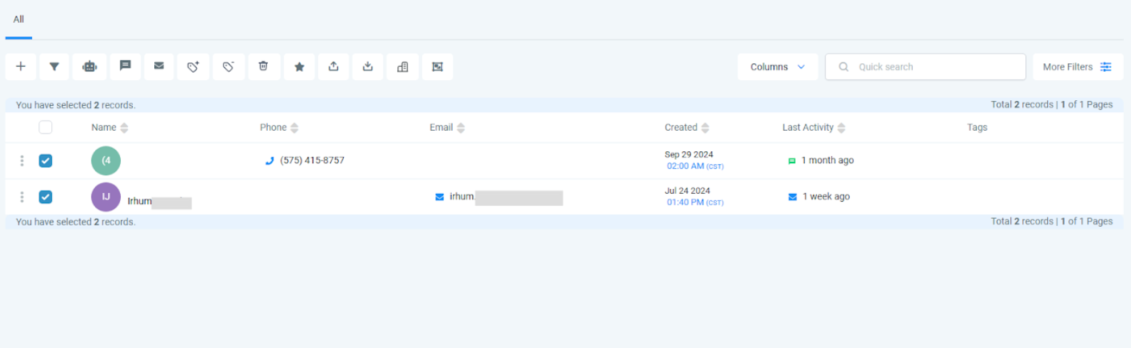Viewport: 1131px width, 348px height.
Task: Add a new contact with plus icon
Action: tap(21, 67)
